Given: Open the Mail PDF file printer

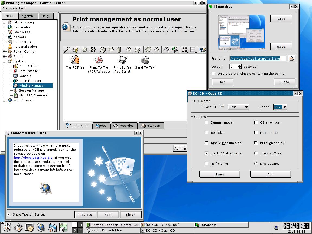Looking at the screenshot, I should tap(75, 63).
